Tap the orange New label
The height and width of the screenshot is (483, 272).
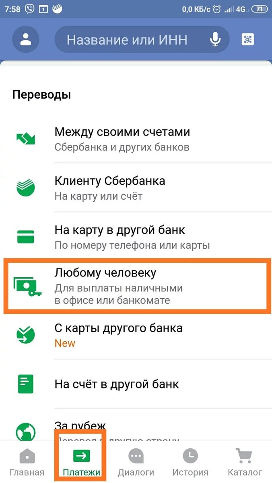pos(65,343)
